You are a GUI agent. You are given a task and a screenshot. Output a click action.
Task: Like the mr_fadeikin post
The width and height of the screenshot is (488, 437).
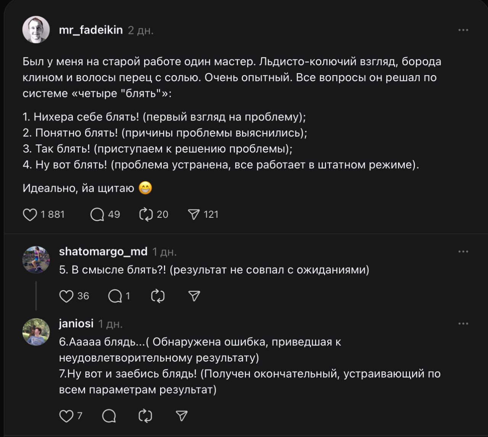(30, 215)
